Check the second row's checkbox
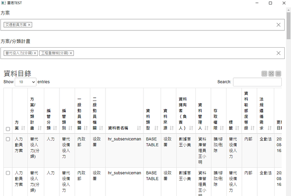The height and width of the screenshot is (196, 291). (8, 173)
